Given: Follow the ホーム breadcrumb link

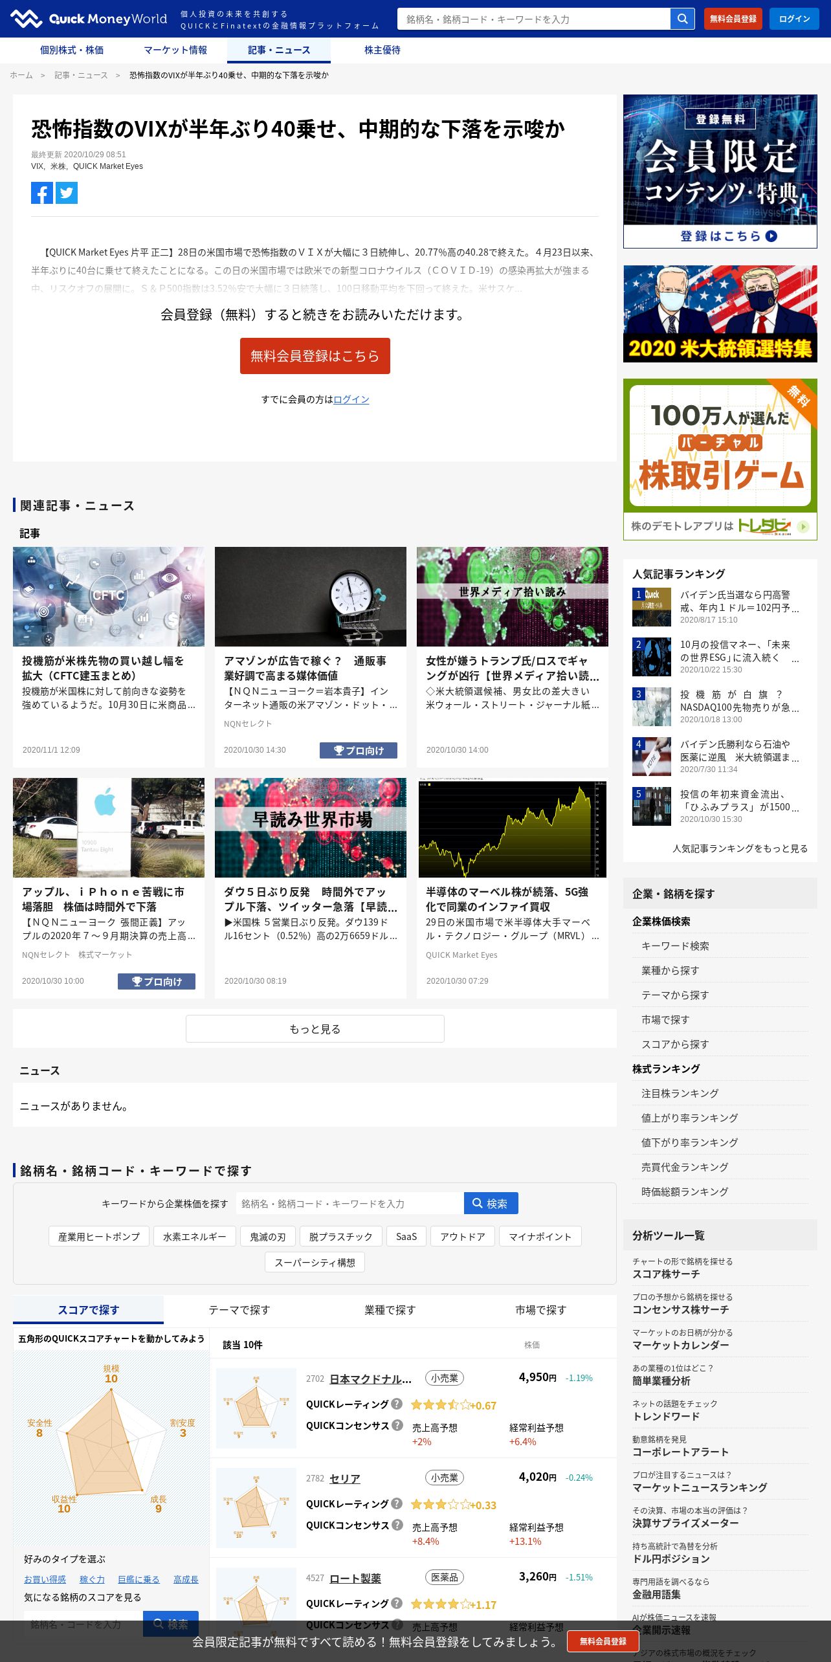Looking at the screenshot, I should 21,75.
